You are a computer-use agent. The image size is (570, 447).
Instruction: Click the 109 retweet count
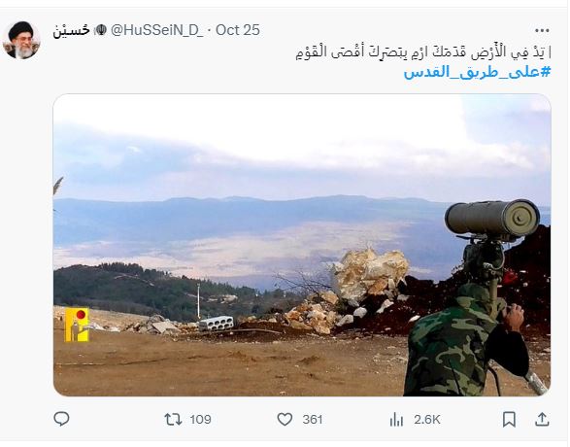click(201, 420)
